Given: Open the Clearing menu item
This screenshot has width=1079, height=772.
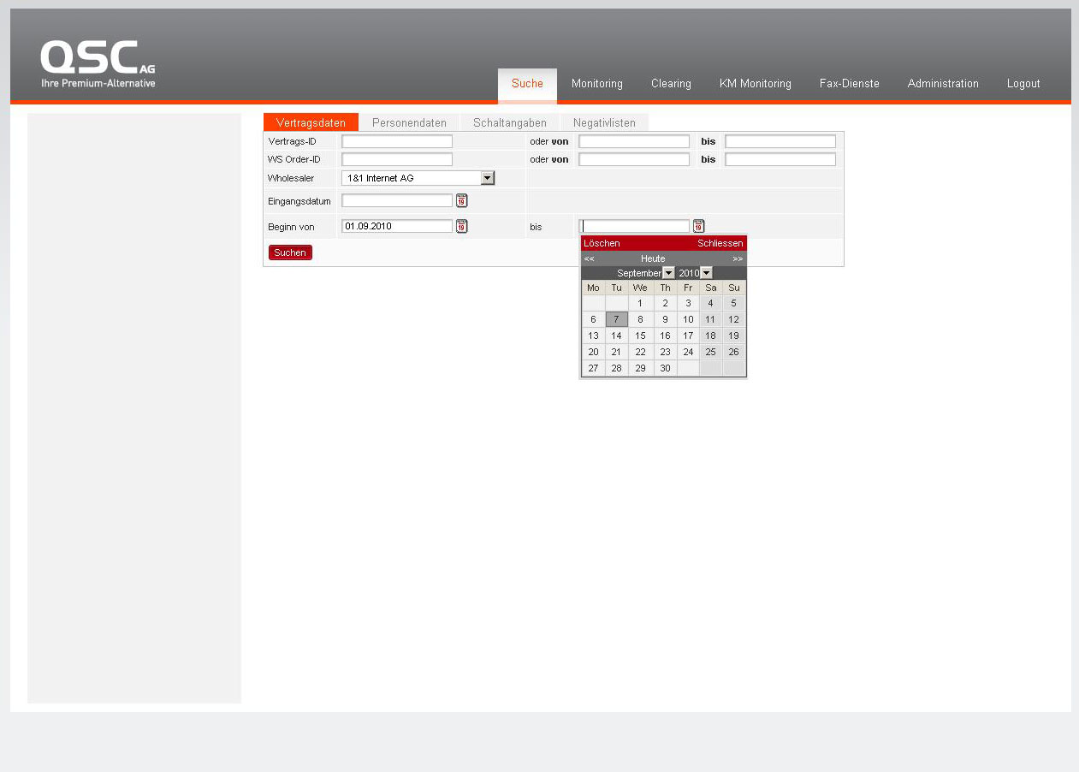Looking at the screenshot, I should click(671, 84).
